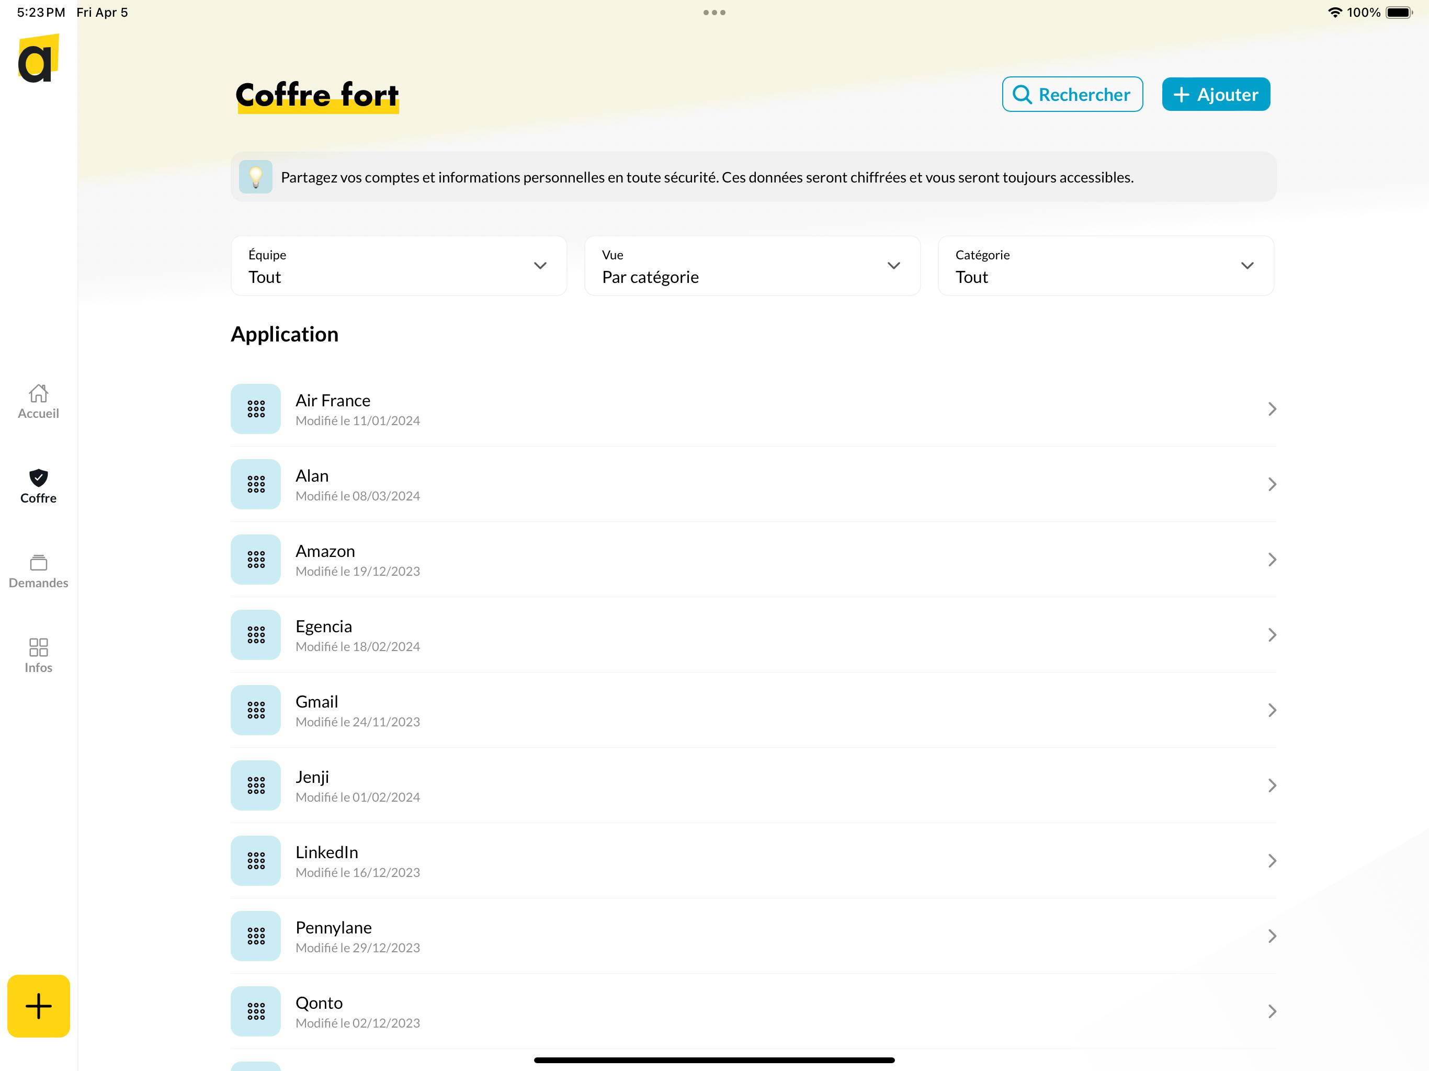Click the Jenji keypad icon
Screen dimensions: 1429x1071
[256, 785]
